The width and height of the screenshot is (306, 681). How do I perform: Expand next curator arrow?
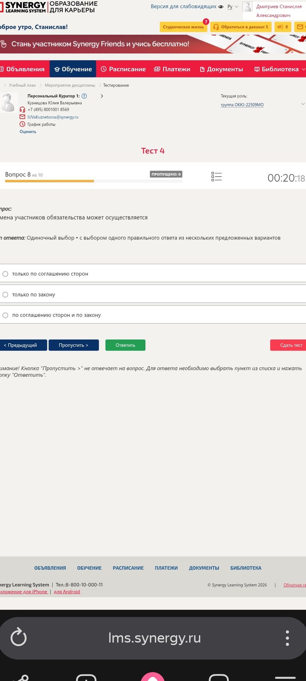(x=102, y=96)
